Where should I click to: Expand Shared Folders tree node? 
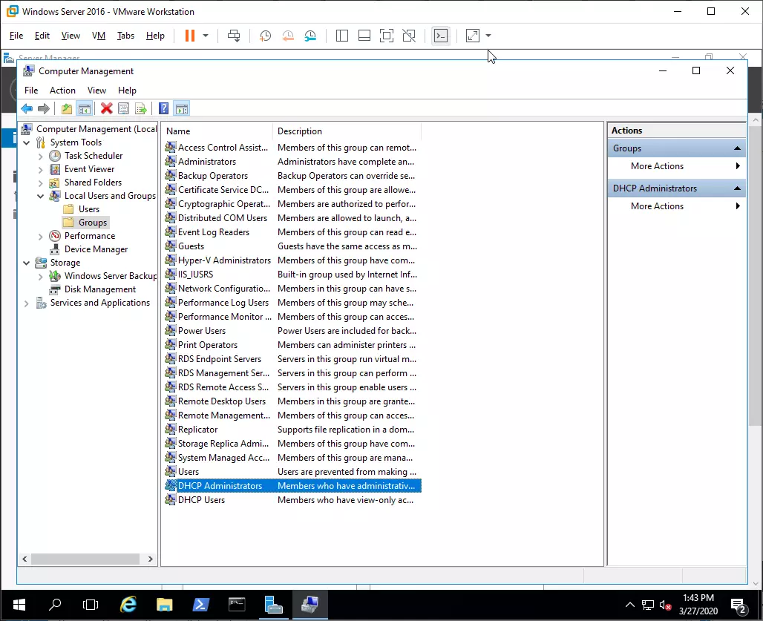[x=40, y=183]
